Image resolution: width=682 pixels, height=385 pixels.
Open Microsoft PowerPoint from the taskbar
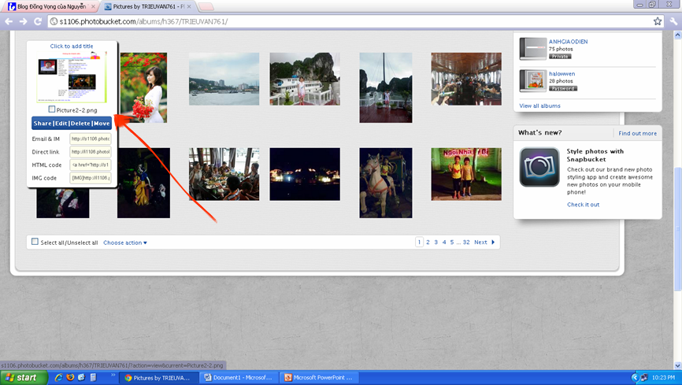click(318, 378)
